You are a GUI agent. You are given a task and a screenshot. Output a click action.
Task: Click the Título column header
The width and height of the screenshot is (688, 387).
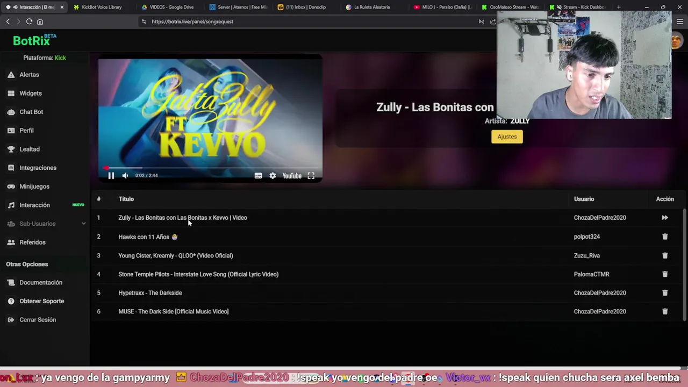pos(126,199)
